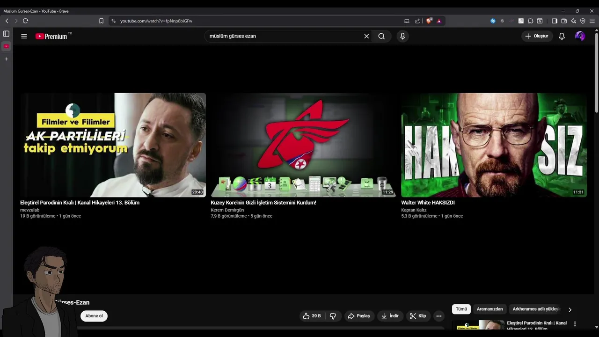Open Filmler ve Filimler video thumbnail
The height and width of the screenshot is (337, 599).
click(x=113, y=145)
